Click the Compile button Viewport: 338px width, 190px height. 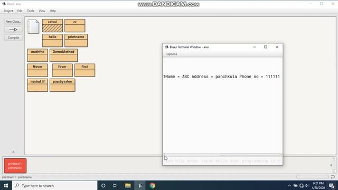point(13,37)
